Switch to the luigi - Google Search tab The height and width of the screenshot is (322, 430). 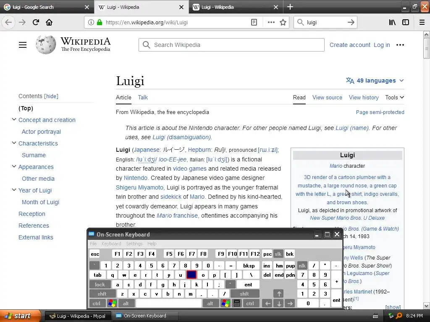(x=47, y=7)
